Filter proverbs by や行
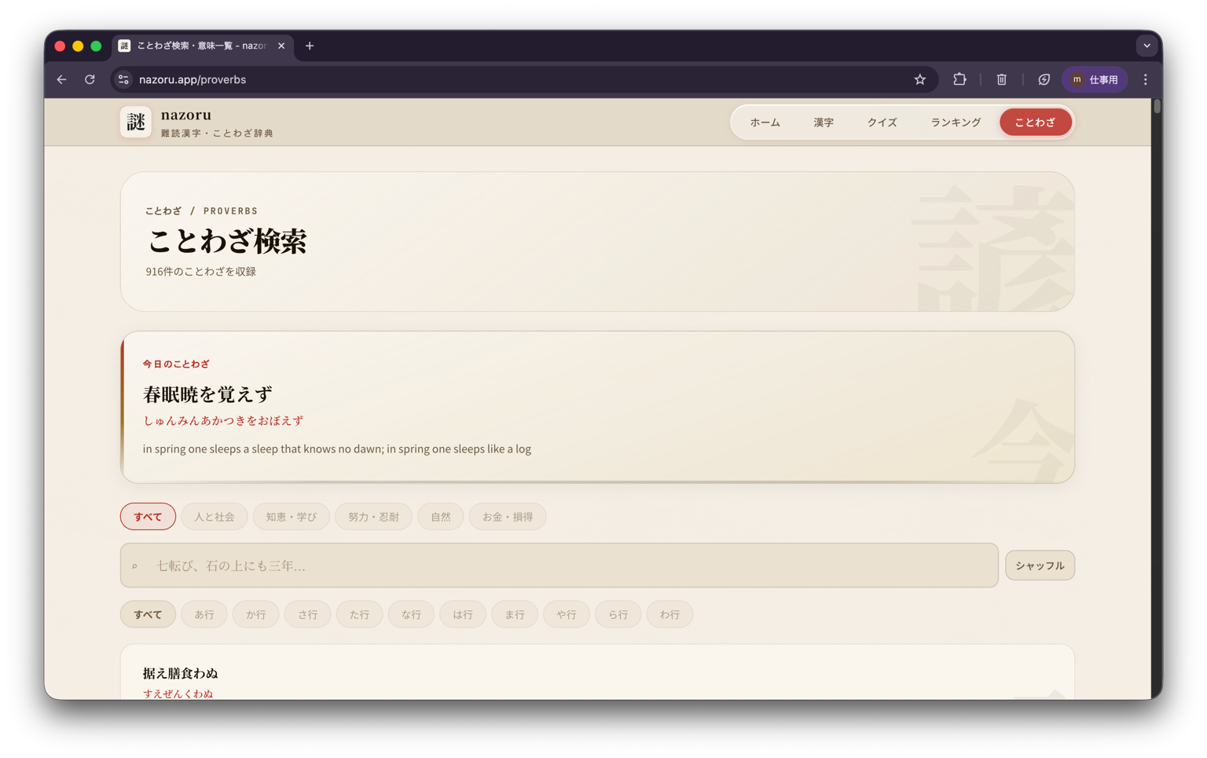Image resolution: width=1207 pixels, height=758 pixels. coord(567,614)
